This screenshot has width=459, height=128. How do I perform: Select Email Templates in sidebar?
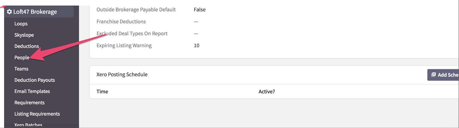click(x=32, y=91)
